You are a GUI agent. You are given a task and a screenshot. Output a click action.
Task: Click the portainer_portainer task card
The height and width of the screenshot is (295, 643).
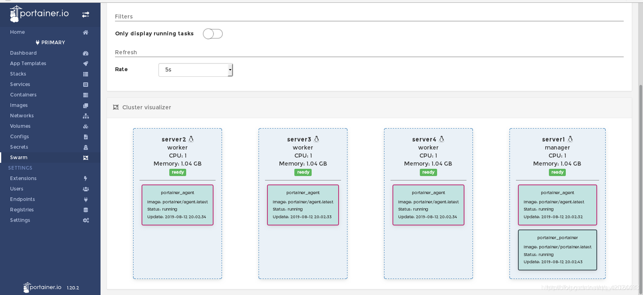(557, 250)
